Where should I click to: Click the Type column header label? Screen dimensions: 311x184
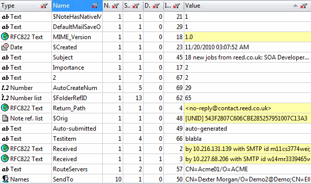pos(8,6)
